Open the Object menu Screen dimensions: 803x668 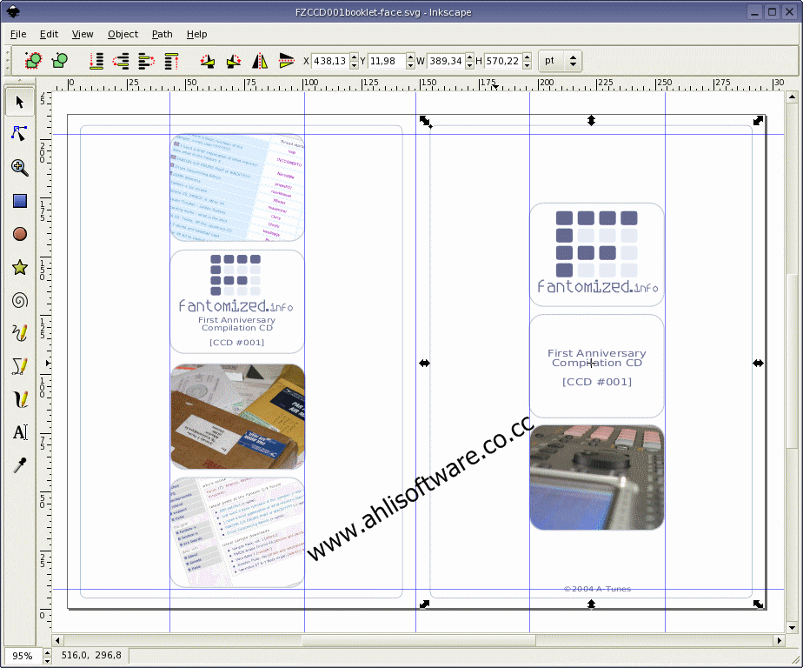[123, 34]
